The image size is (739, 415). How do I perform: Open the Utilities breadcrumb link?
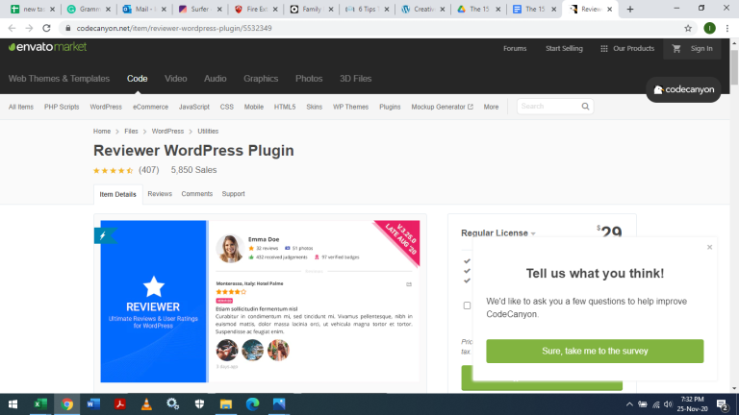click(208, 132)
